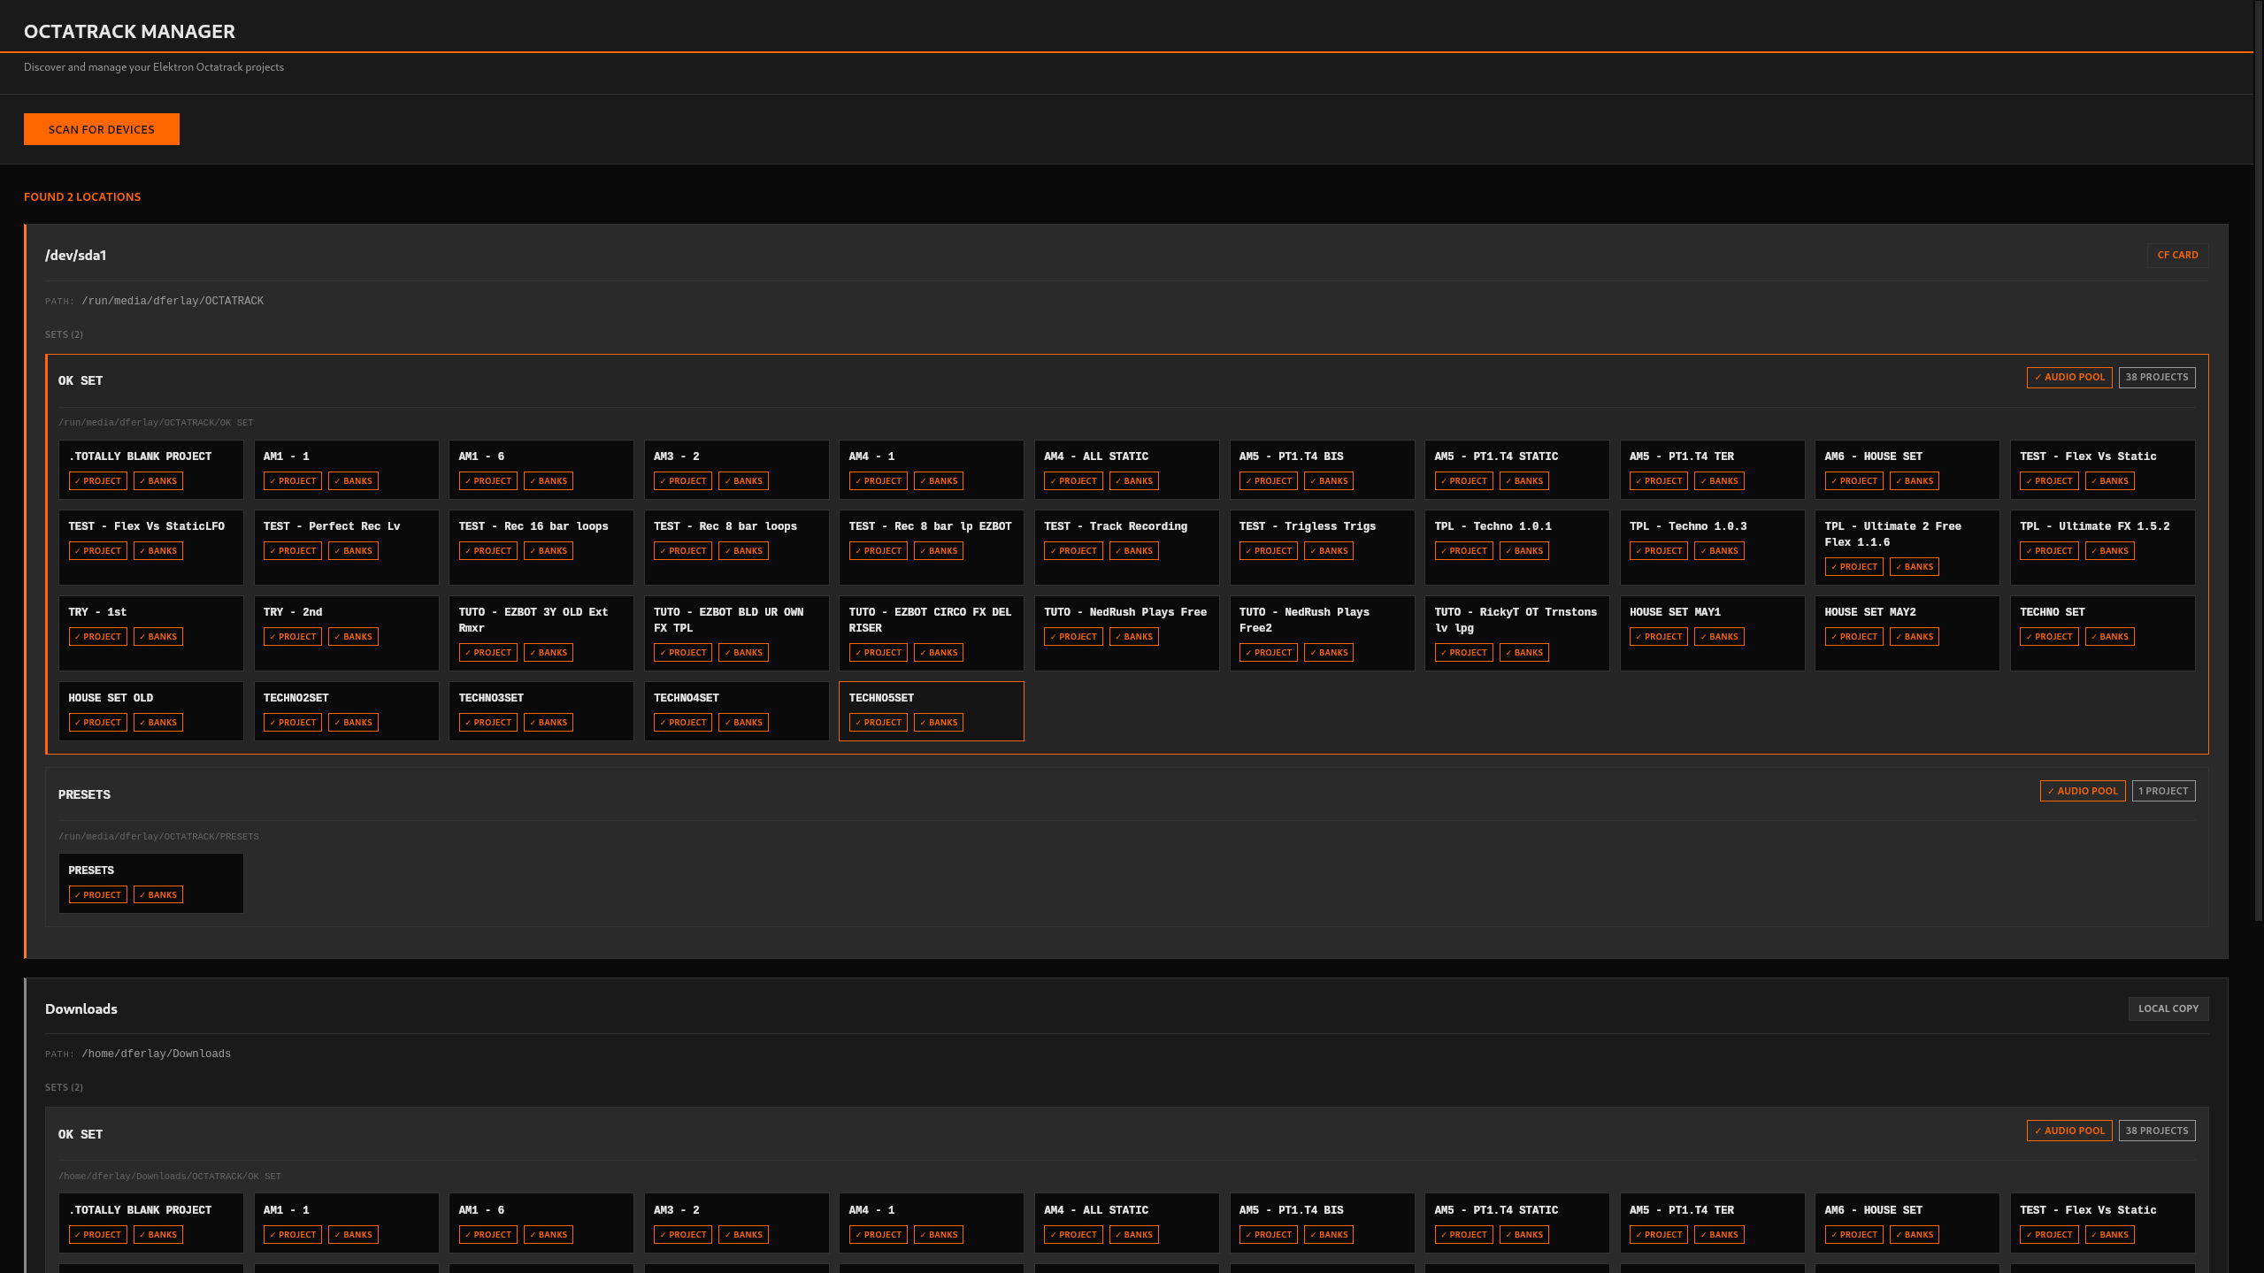Click Audio Pool badge in PRESETS set
Image resolution: width=2264 pixels, height=1273 pixels.
click(2082, 791)
